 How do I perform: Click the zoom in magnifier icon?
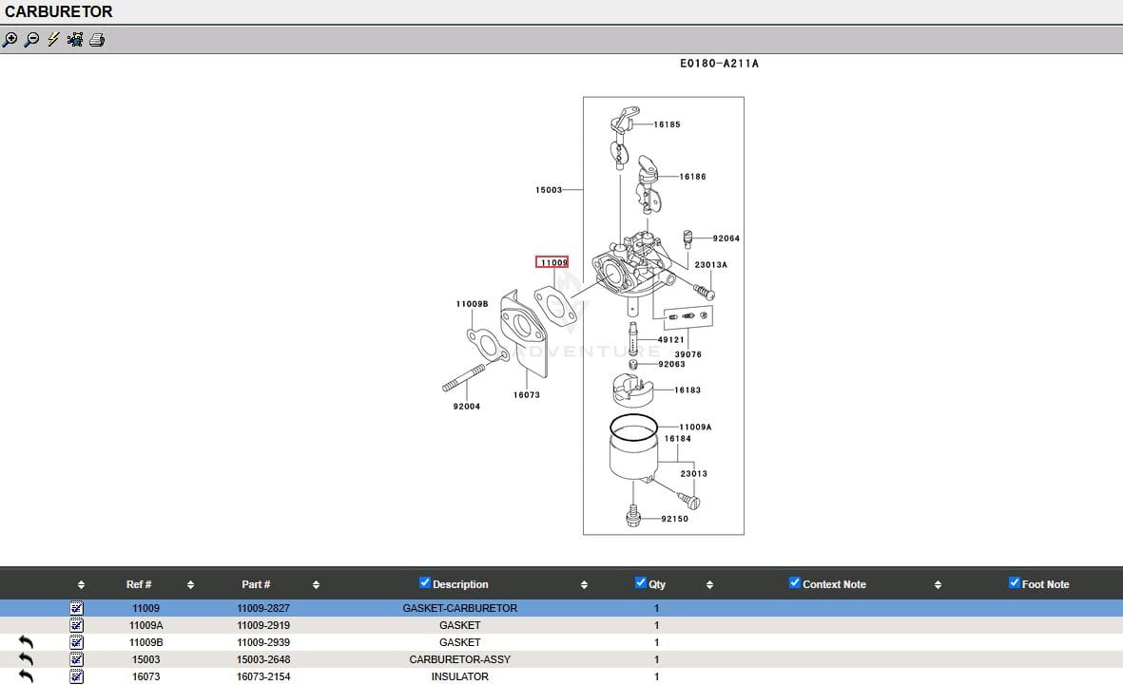tap(10, 40)
